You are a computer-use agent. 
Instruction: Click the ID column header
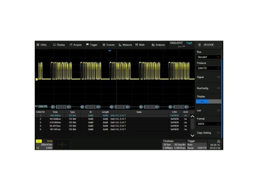coord(91,112)
